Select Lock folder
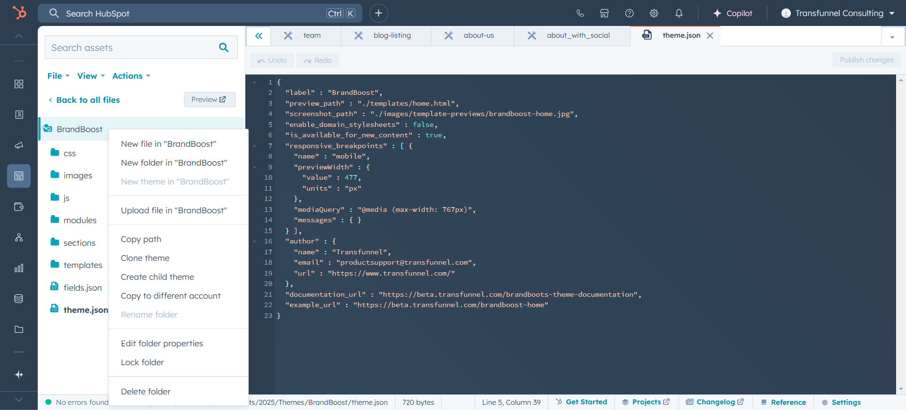This screenshot has height=410, width=906. 178,362
